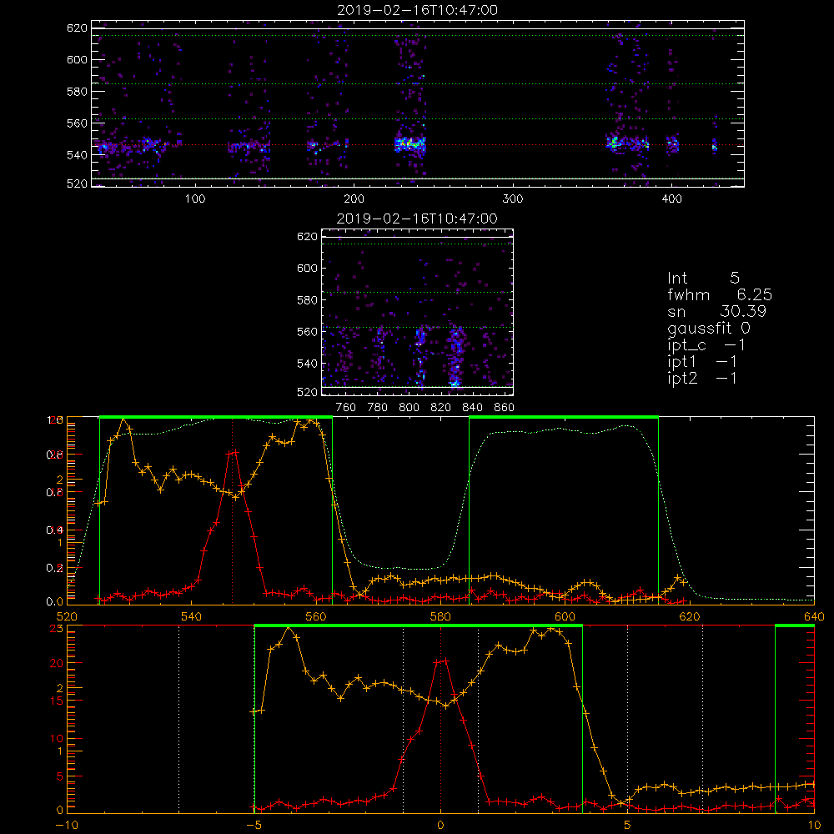Click x-axis label 640 in upper profile plot
This screenshot has height=834, width=834.
pos(814,616)
